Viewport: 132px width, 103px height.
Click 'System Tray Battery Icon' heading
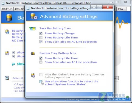58,53
